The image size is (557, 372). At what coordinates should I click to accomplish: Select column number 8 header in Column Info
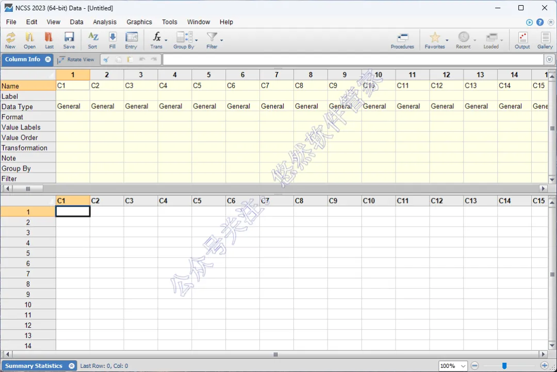pos(310,75)
